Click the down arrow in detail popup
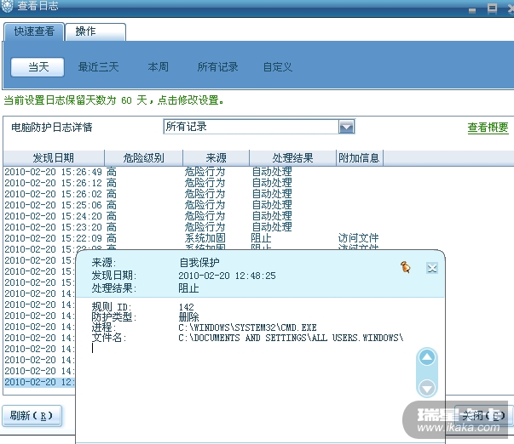Screen dimensions: 514x444 (427, 388)
